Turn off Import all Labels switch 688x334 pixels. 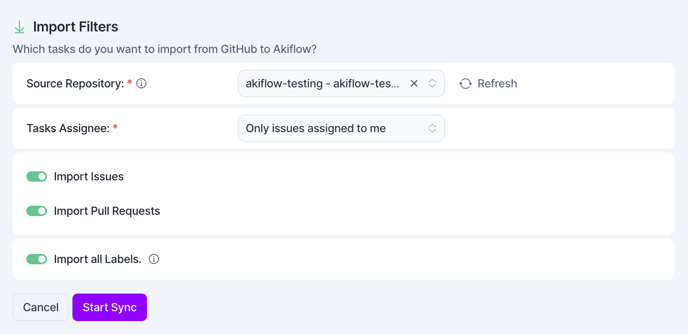[37, 259]
